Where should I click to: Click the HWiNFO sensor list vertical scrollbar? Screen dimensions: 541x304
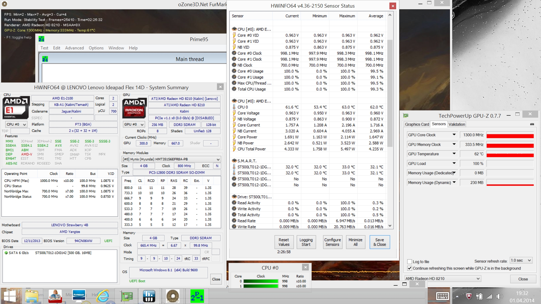(x=390, y=93)
